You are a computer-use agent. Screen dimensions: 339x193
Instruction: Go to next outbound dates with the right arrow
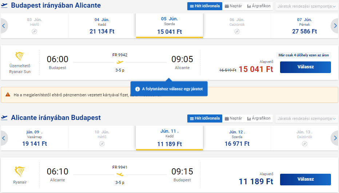(335, 26)
